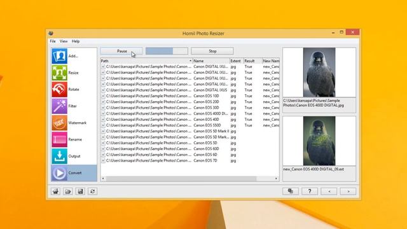Screen dimensions: 407x229
Task: Click the file icon of Canon EOS 7D row
Action: tap(103, 160)
